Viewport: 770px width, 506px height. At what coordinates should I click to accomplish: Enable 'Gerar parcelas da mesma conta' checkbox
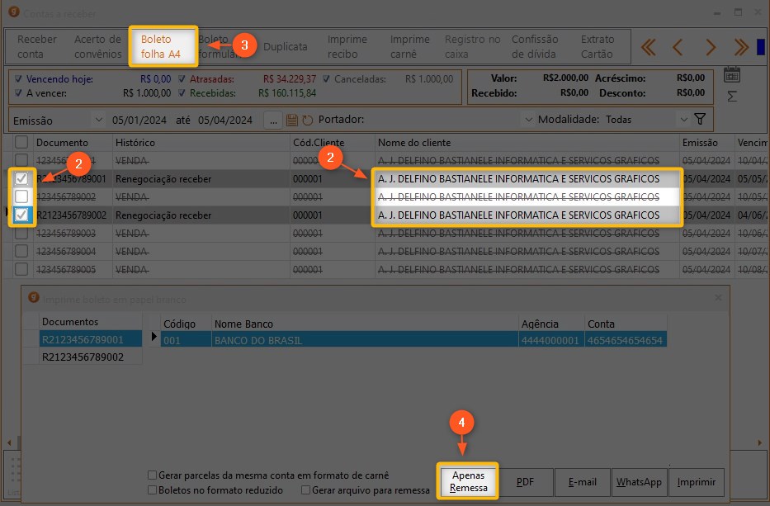153,475
